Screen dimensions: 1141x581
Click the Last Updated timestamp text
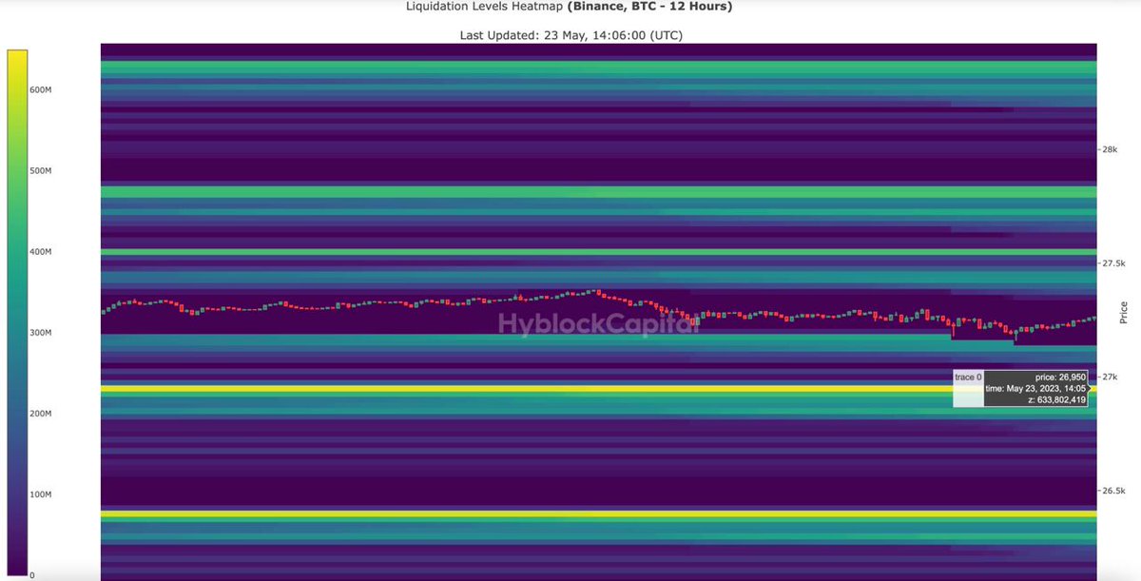pos(571,35)
